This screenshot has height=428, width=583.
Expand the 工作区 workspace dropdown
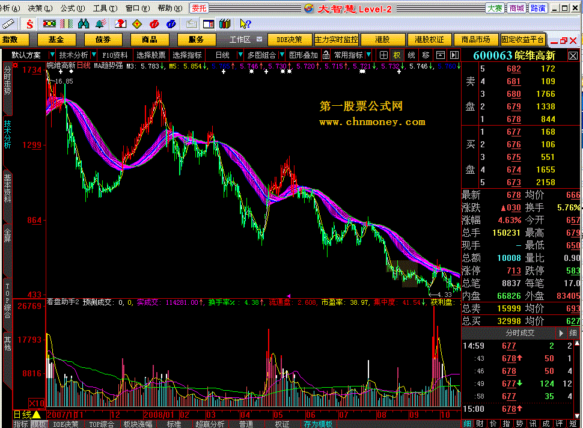260,40
